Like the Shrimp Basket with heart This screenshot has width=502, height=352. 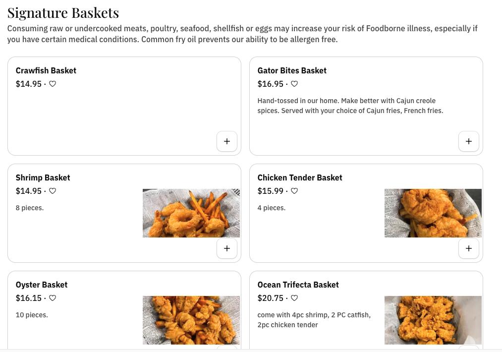click(53, 191)
